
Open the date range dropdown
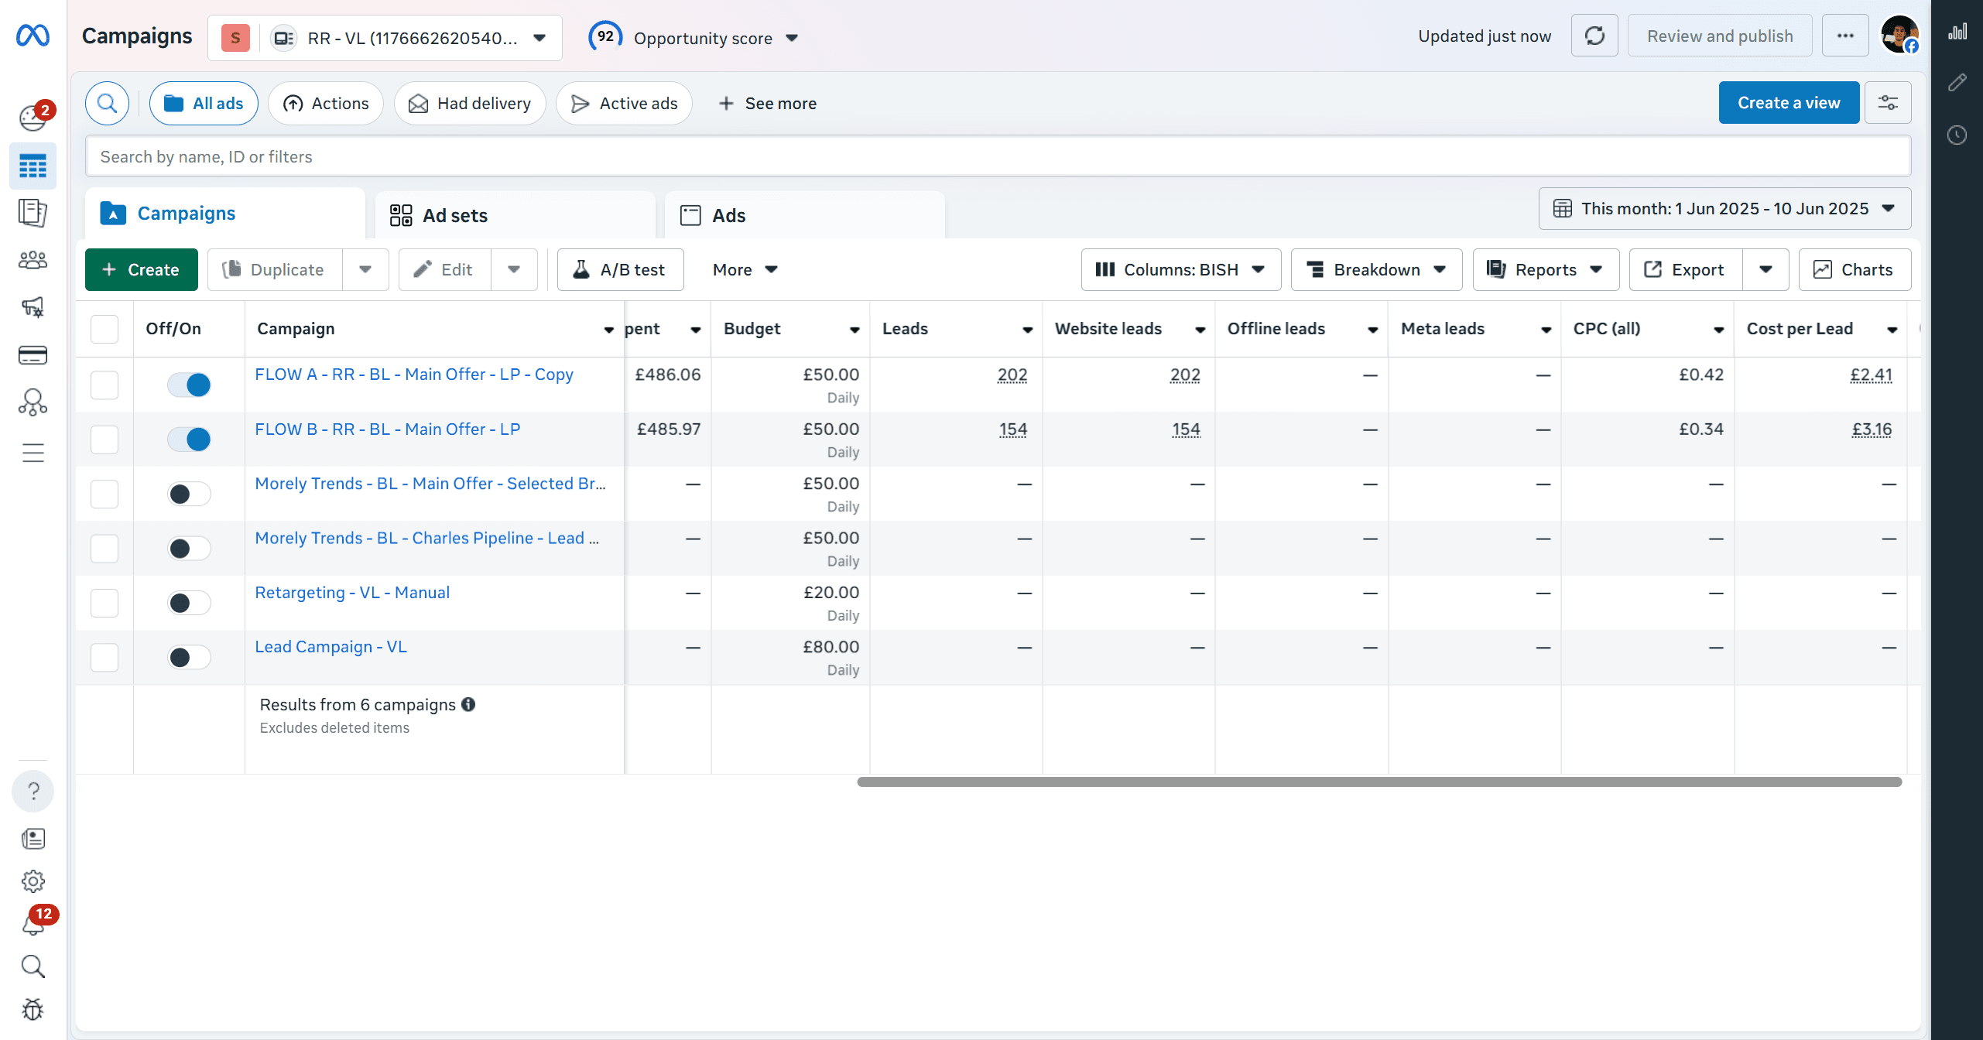click(1724, 209)
